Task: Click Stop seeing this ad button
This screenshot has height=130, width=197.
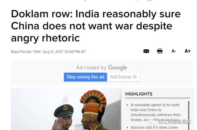Action: pyautogui.click(x=85, y=77)
